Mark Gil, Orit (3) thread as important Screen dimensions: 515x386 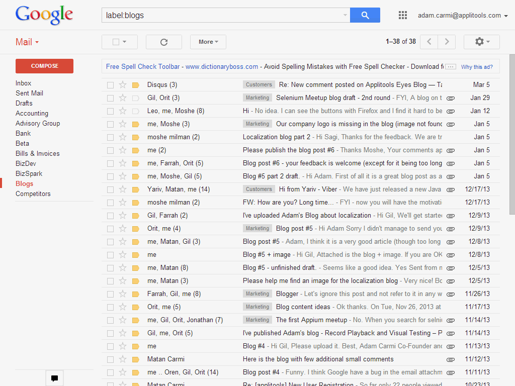135,98
